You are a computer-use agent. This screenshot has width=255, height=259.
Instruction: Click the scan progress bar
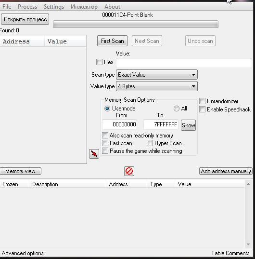[x=136, y=24]
